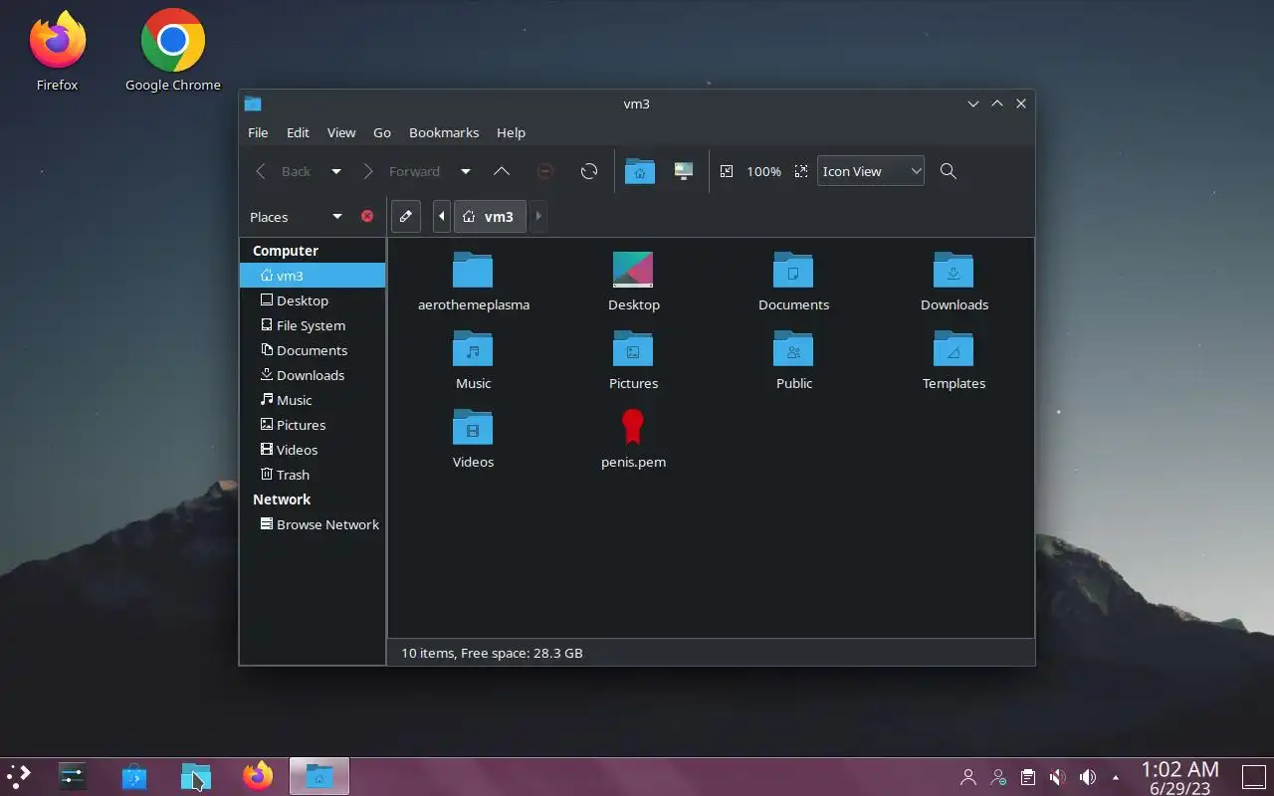Click the Forward navigation arrow
Screen dimensions: 1274x796
coord(368,171)
